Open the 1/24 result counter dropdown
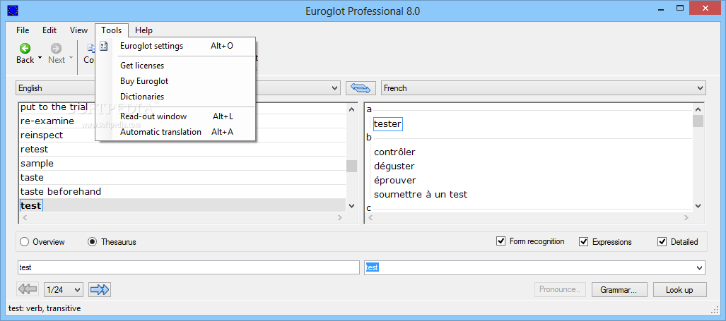 pos(64,289)
